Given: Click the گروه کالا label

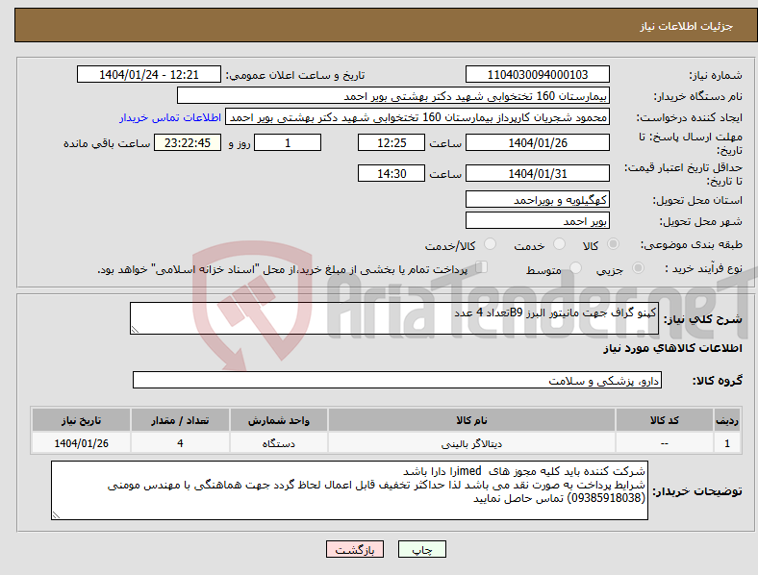Looking at the screenshot, I should click(x=718, y=380).
